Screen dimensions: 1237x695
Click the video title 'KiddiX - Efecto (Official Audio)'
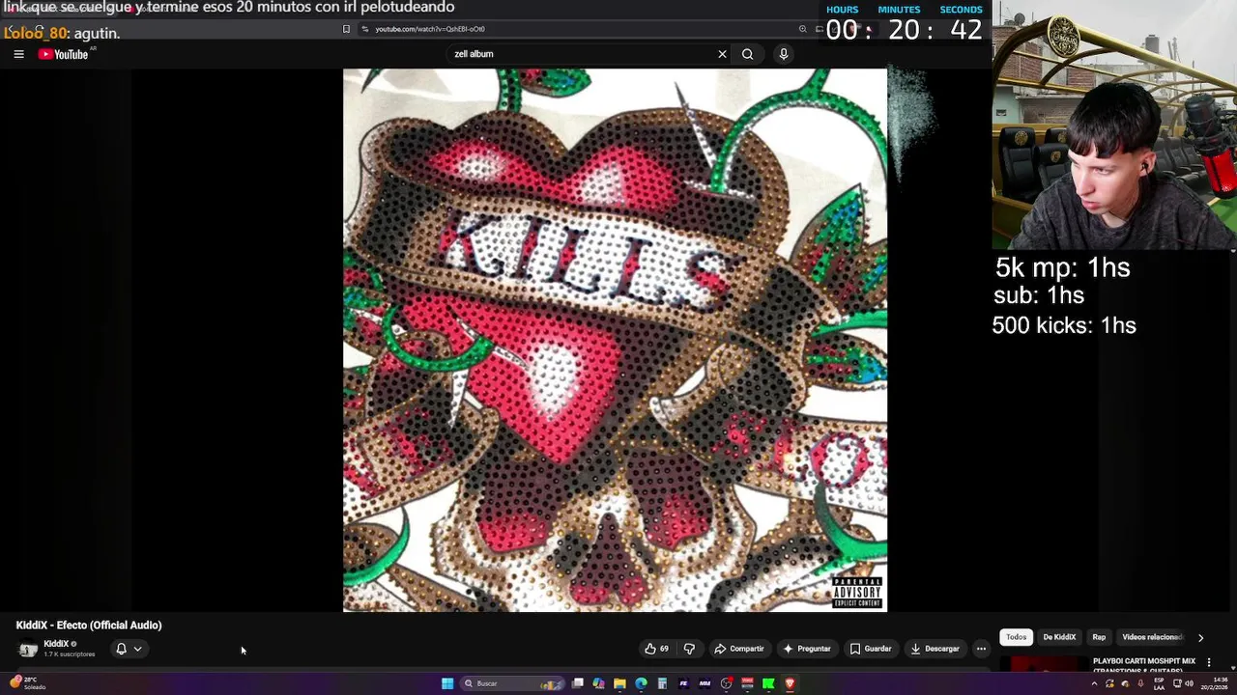[89, 625]
